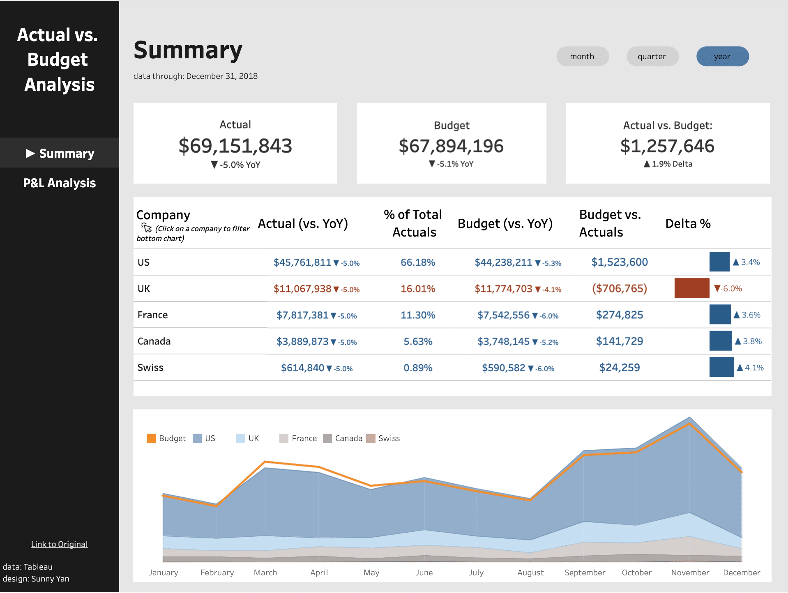Click the Swiss delta up-arrow 4.1% marker

[x=740, y=368]
